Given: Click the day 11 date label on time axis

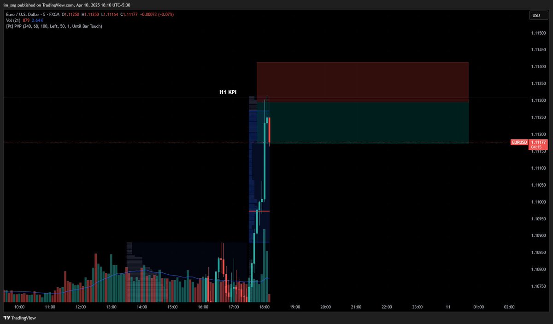Looking at the screenshot, I should [x=448, y=307].
